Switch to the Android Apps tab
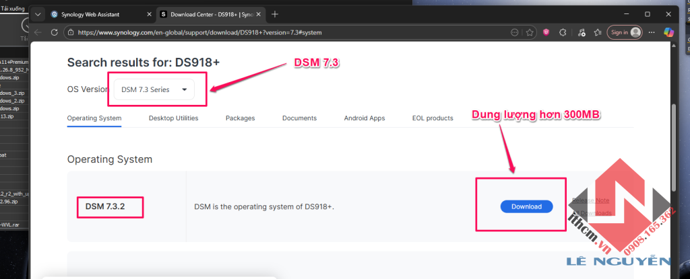 point(365,118)
